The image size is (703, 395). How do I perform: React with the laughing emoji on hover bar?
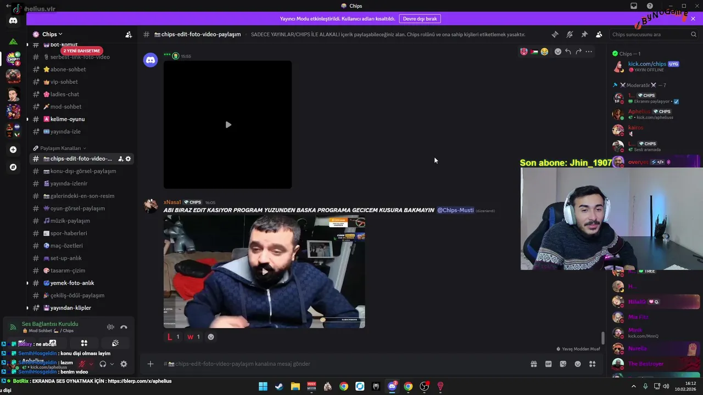pyautogui.click(x=544, y=52)
